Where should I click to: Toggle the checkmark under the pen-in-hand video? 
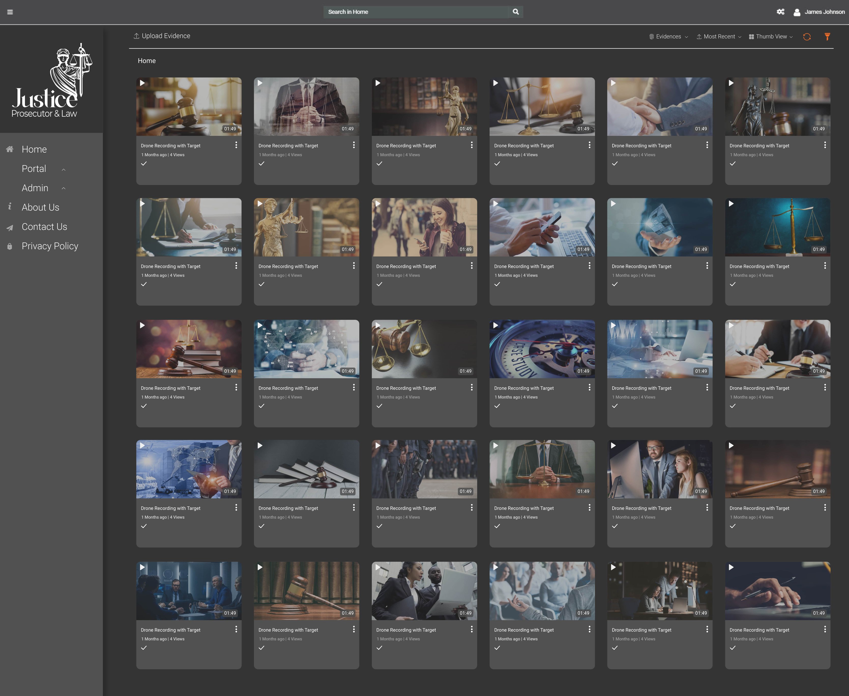coord(733,648)
